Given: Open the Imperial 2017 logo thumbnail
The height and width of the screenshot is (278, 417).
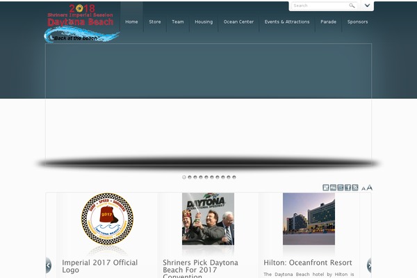Looking at the screenshot, I should click(x=108, y=219).
